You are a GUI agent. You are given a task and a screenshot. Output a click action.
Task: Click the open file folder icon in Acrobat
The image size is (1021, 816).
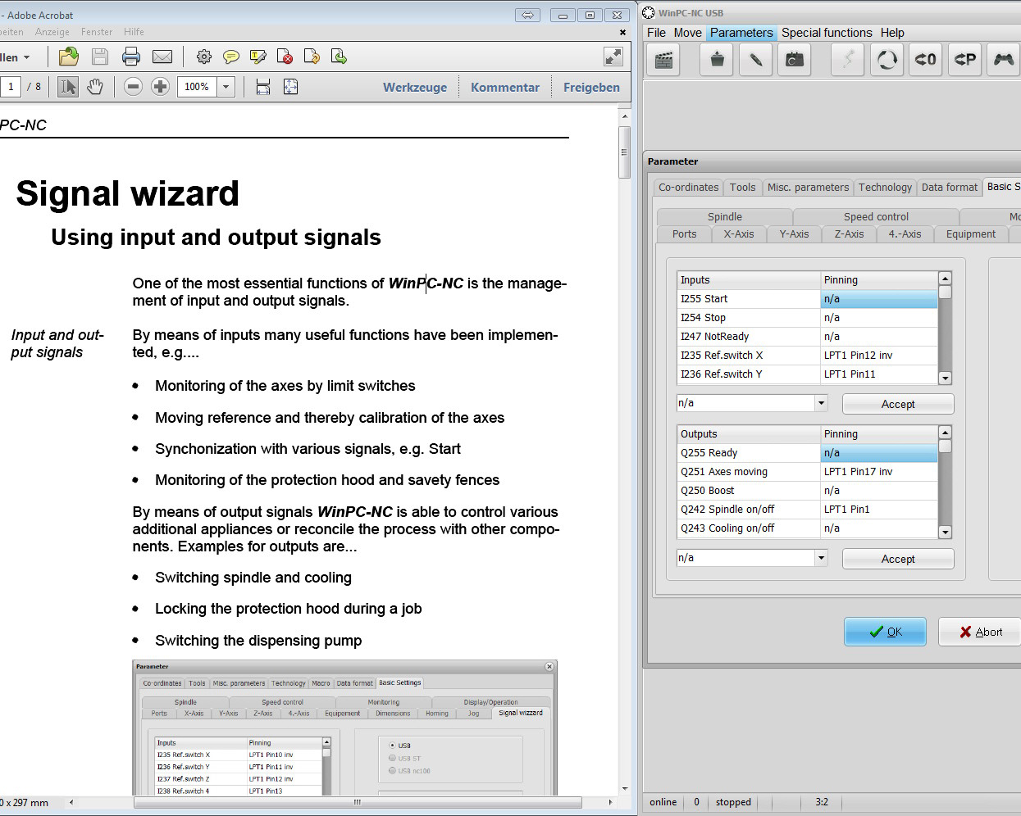coord(69,57)
